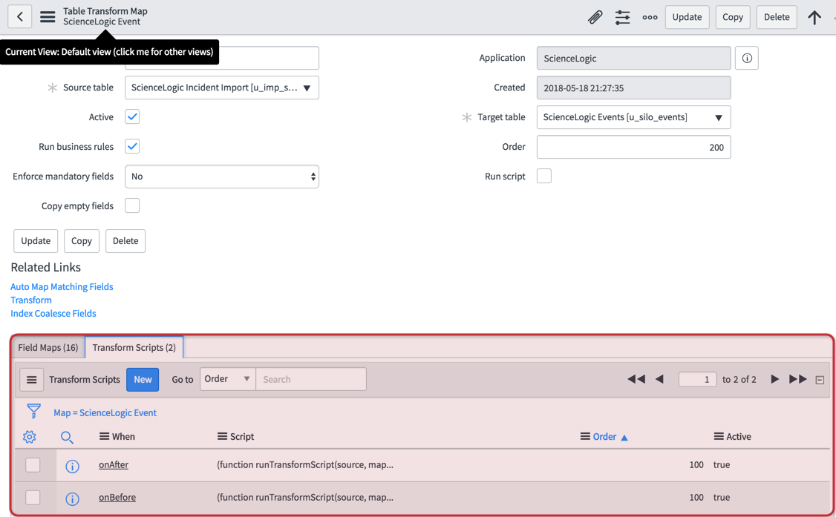Expand the Target table dropdown

pyautogui.click(x=633, y=117)
